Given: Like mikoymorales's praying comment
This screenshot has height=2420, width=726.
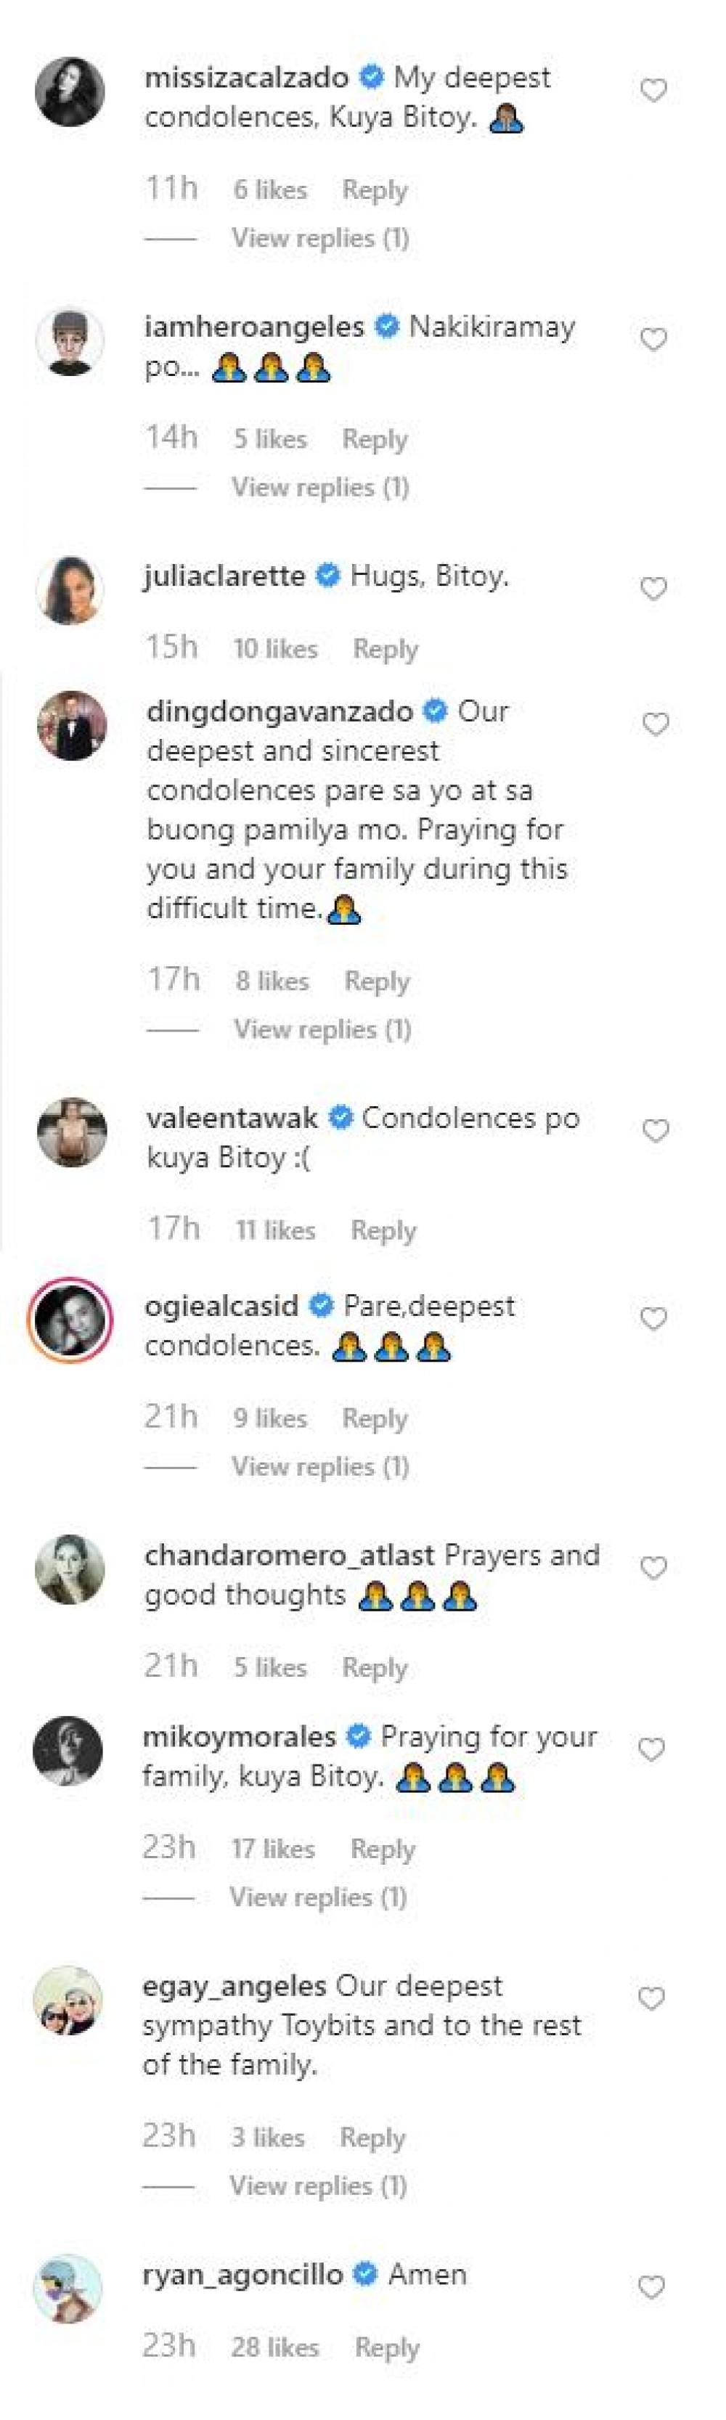Looking at the screenshot, I should [x=651, y=1749].
